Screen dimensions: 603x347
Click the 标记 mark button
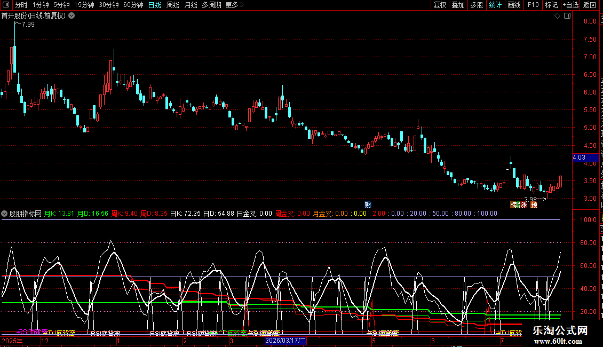[551, 5]
